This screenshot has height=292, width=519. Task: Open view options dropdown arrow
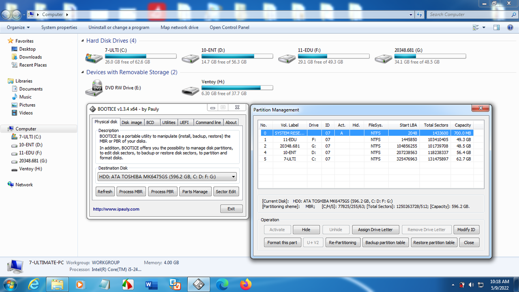pos(484,28)
